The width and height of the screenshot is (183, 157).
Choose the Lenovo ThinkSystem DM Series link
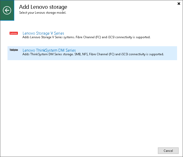point(49,50)
